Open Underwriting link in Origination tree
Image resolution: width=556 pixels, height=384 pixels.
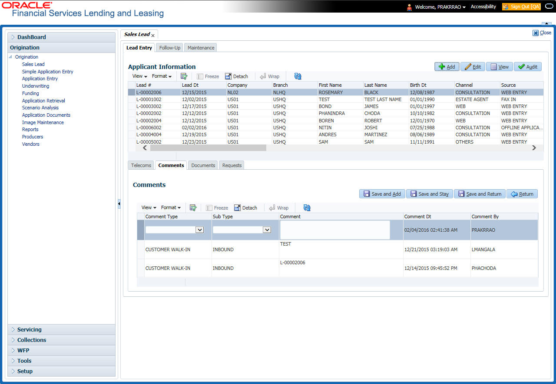coord(36,86)
